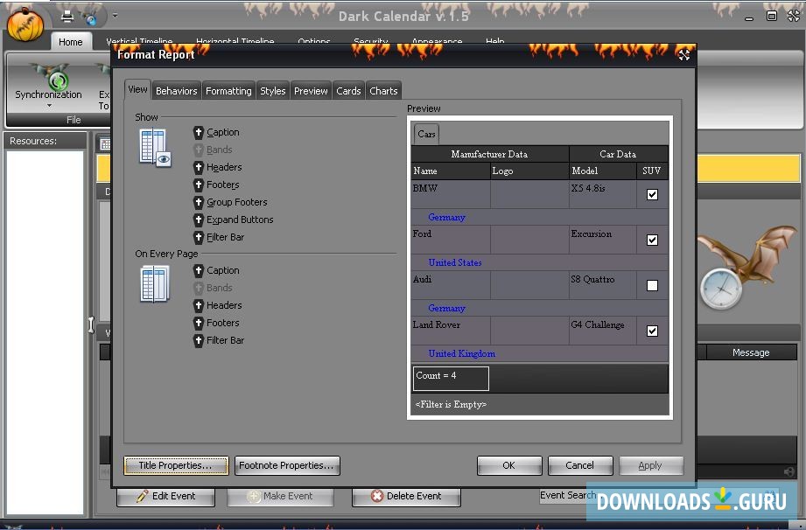Toggle Show Caption option
The height and width of the screenshot is (530, 806).
click(216, 133)
